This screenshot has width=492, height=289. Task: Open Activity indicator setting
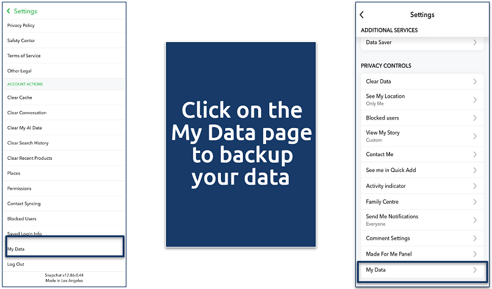386,186
